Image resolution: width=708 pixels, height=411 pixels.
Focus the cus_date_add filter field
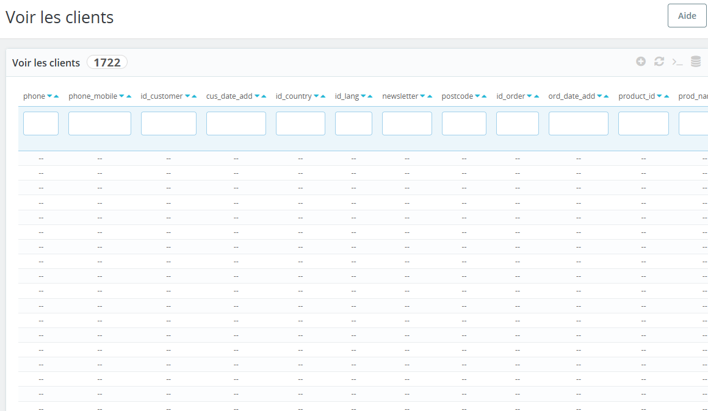[236, 123]
